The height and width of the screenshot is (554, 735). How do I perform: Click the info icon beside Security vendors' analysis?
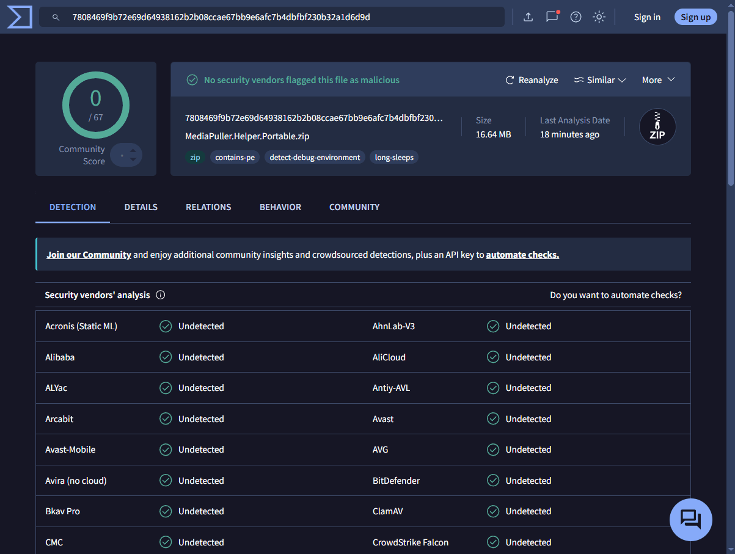tap(161, 295)
